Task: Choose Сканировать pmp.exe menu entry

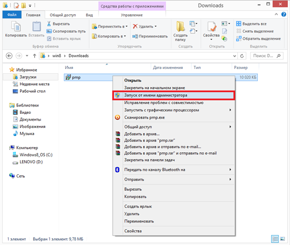Action: coord(174,117)
